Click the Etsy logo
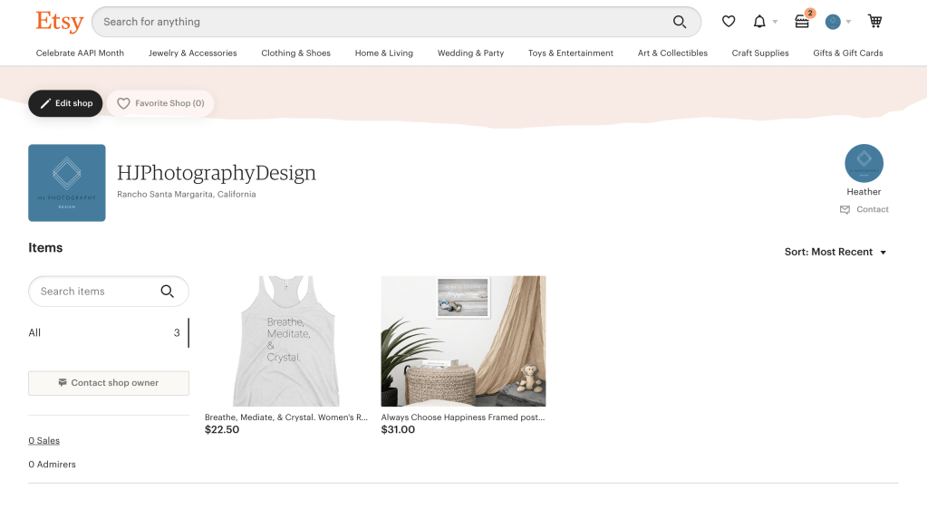Viewport: 927px width, 508px height. [x=59, y=21]
